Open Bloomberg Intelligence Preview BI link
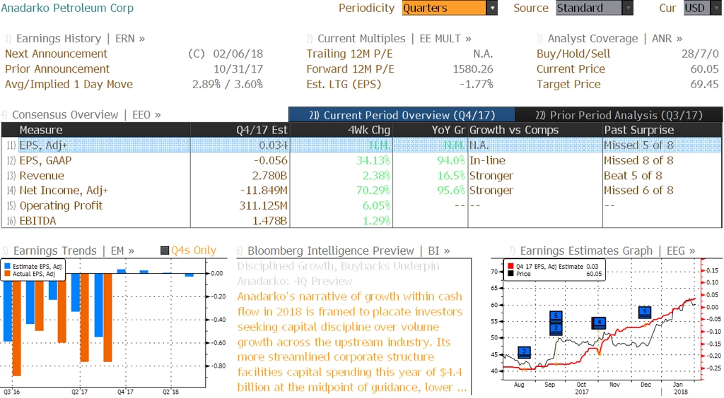This screenshot has width=724, height=398. point(349,251)
